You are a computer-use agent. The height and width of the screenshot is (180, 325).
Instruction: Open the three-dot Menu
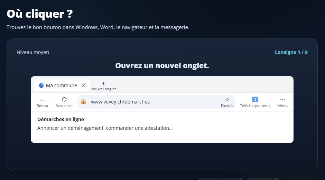point(282,102)
